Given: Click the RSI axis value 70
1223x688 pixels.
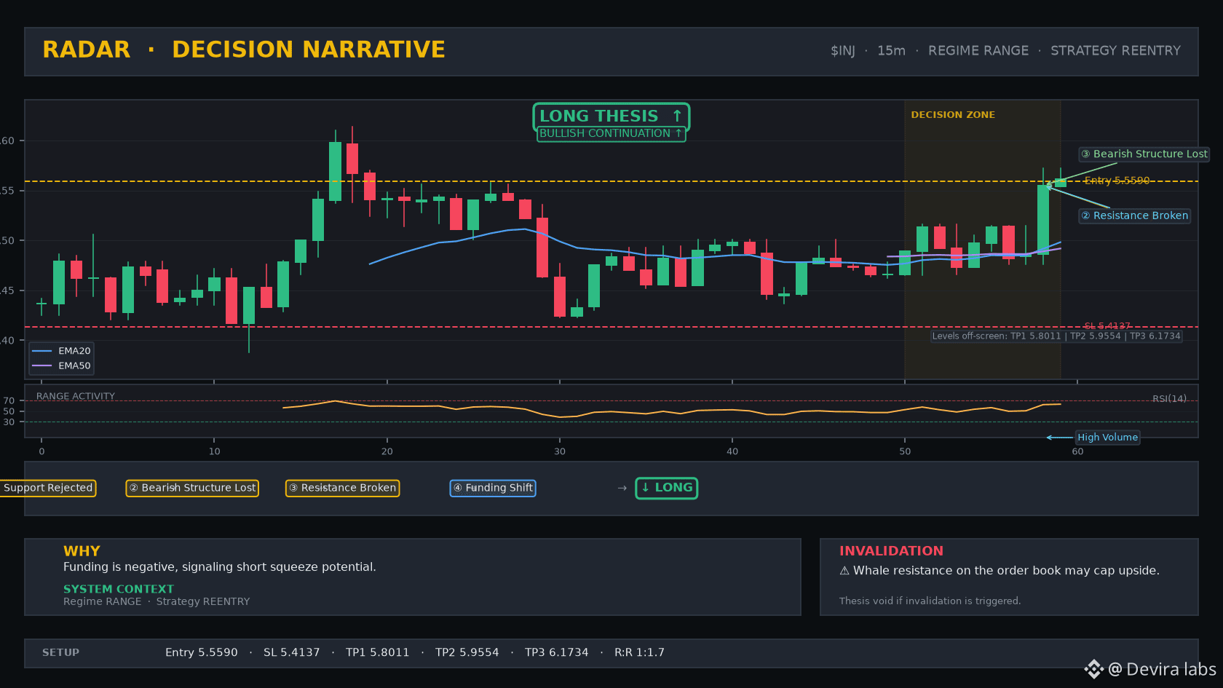Looking at the screenshot, I should point(9,400).
